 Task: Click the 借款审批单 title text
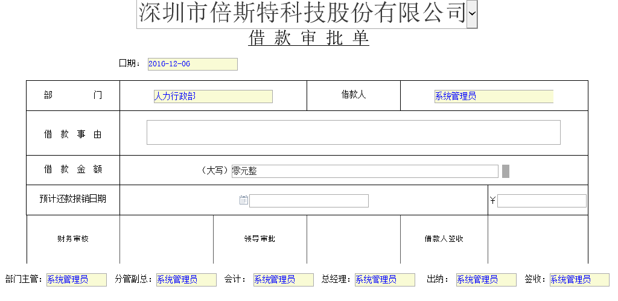click(x=308, y=38)
